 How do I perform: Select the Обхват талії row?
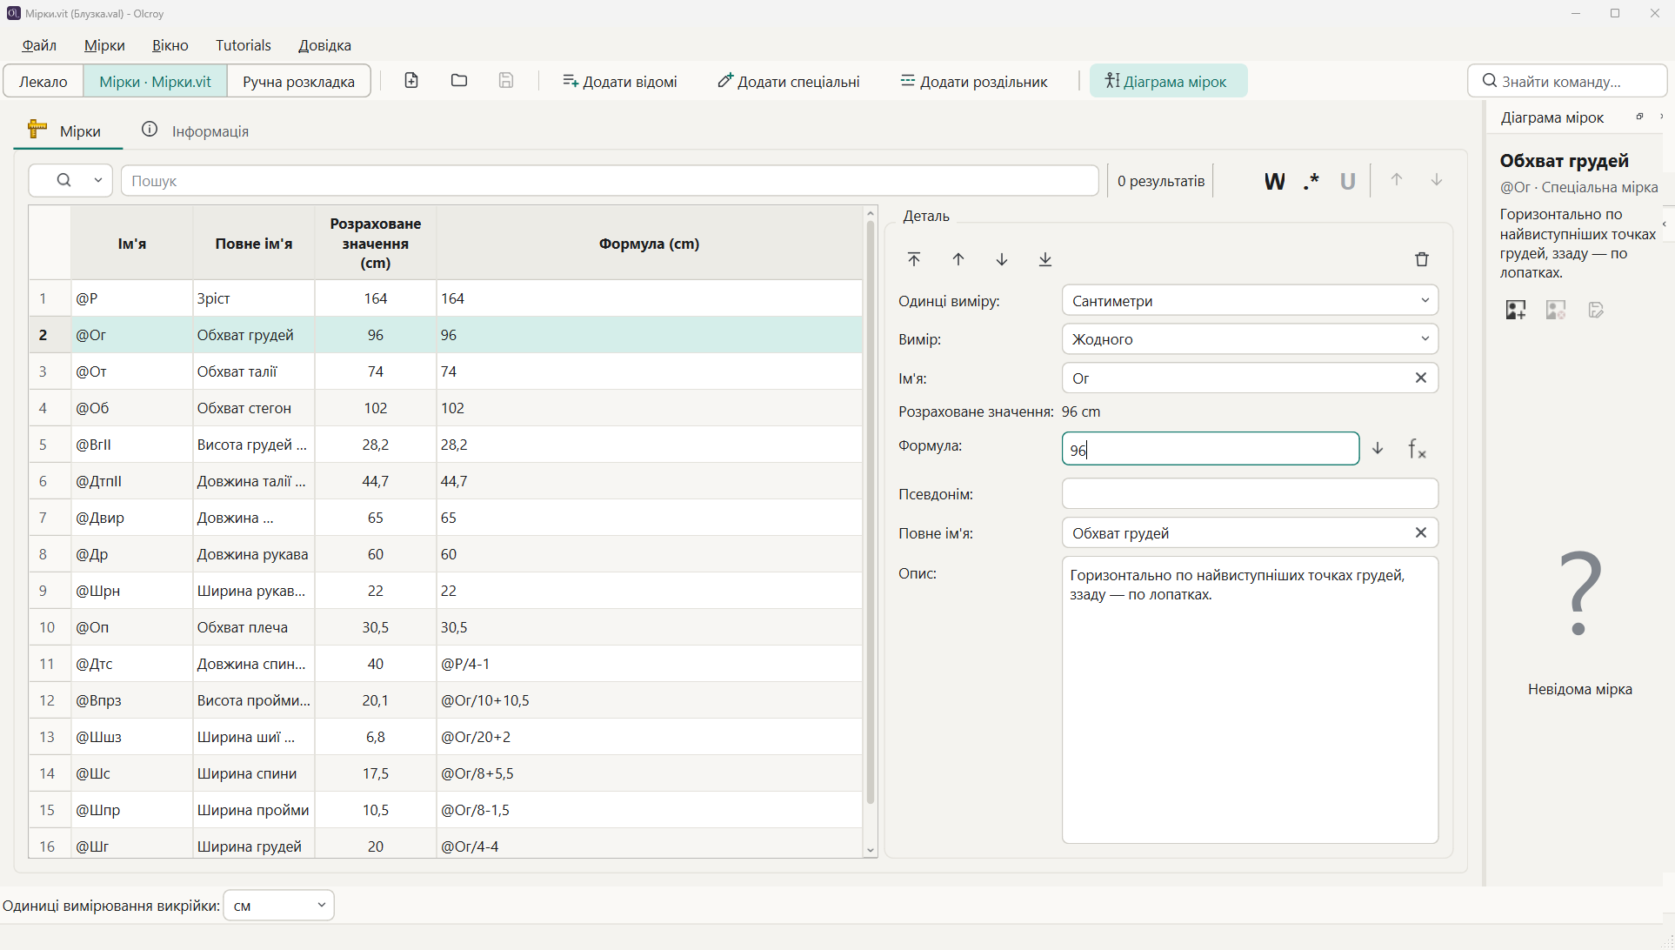point(445,371)
